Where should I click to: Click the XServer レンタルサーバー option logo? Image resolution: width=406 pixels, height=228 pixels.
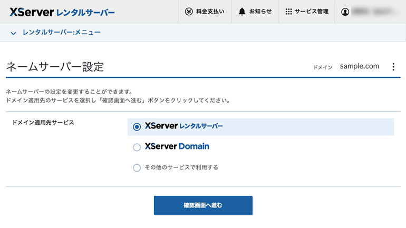(x=183, y=126)
